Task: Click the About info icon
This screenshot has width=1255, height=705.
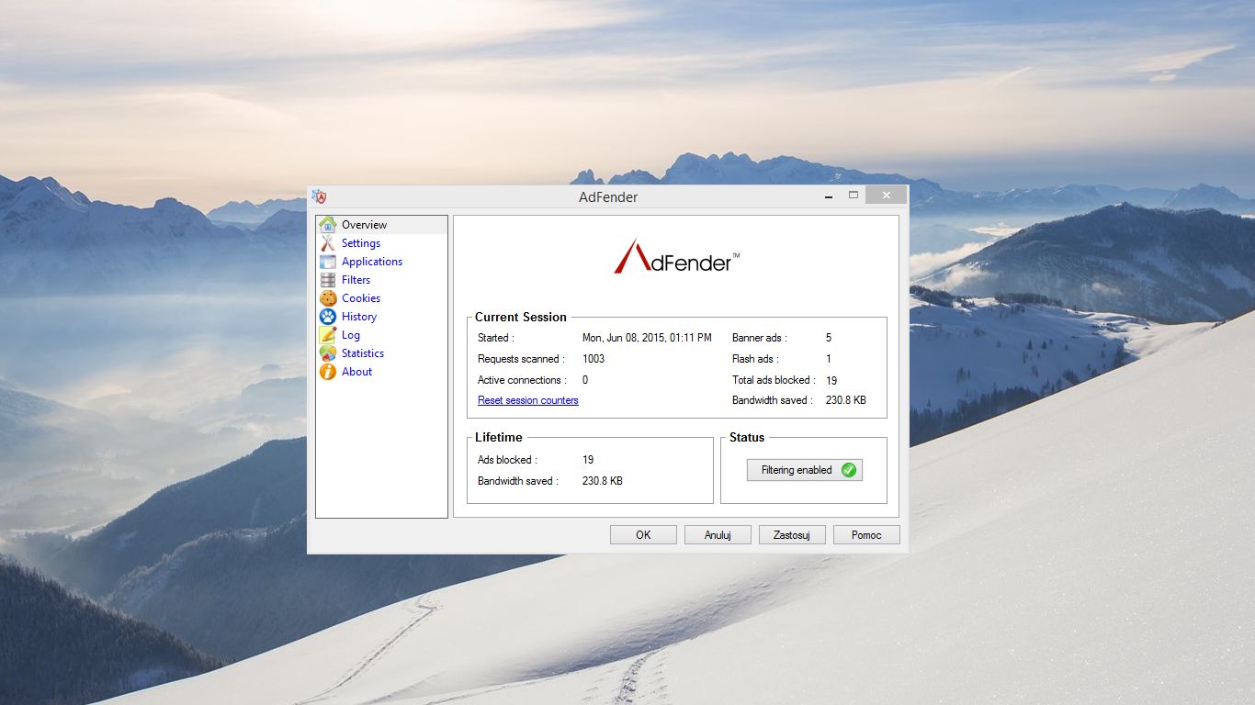Action: 328,372
